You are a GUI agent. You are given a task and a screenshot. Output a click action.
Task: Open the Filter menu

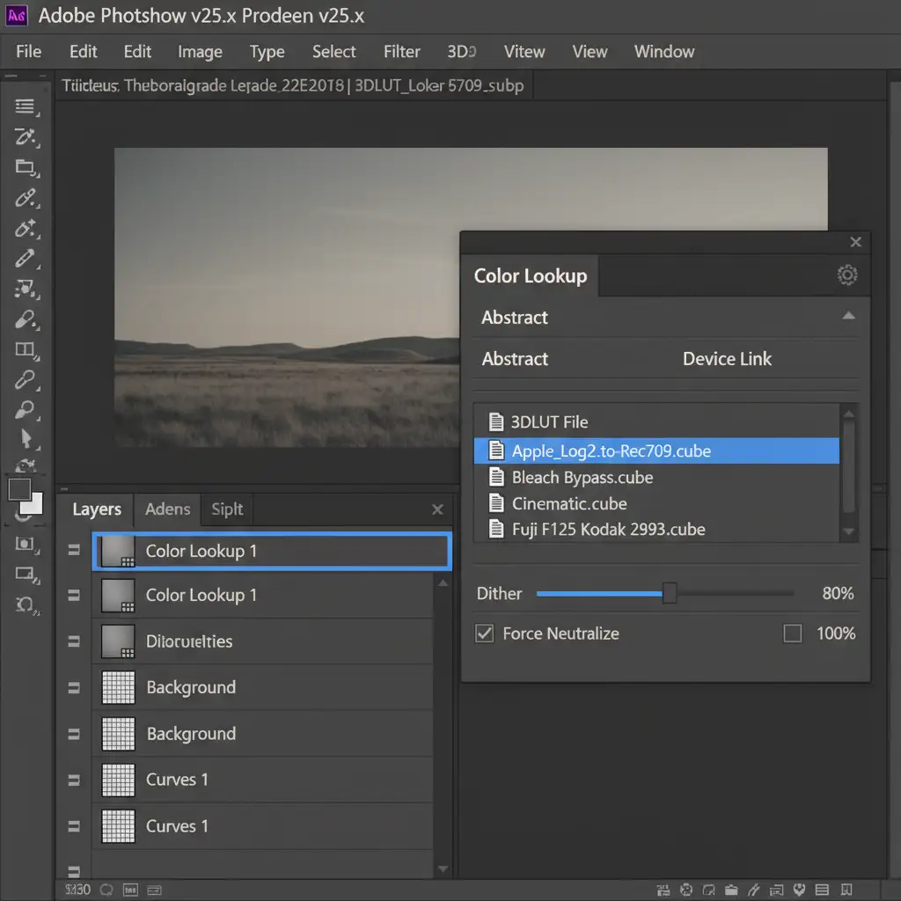tap(401, 52)
